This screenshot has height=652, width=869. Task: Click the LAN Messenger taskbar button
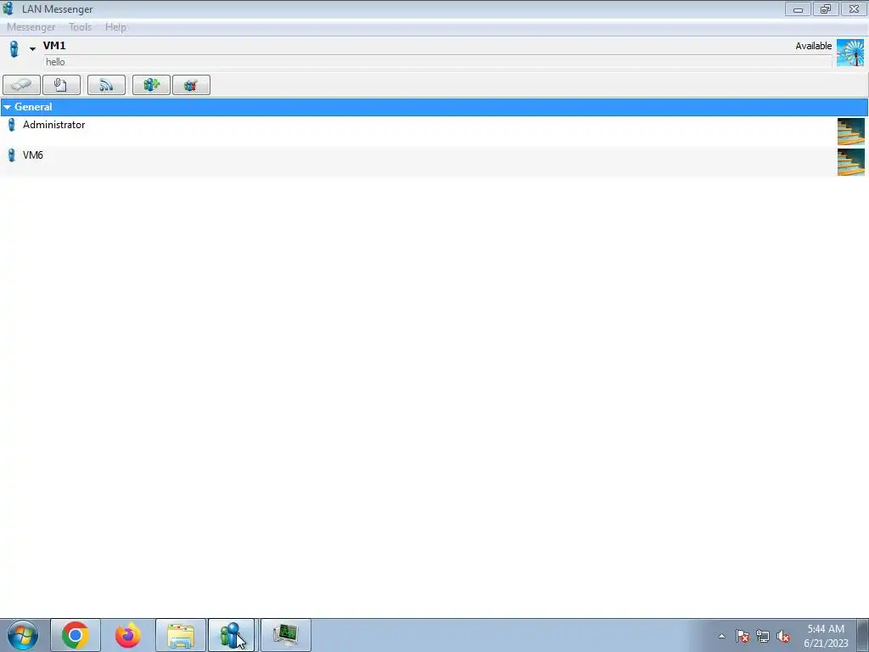coord(231,635)
